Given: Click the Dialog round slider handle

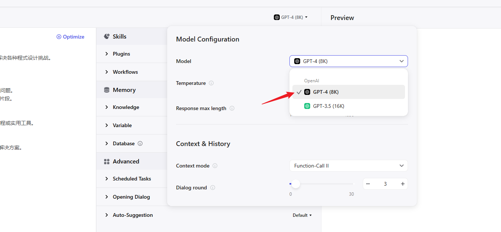Looking at the screenshot, I should tap(296, 184).
